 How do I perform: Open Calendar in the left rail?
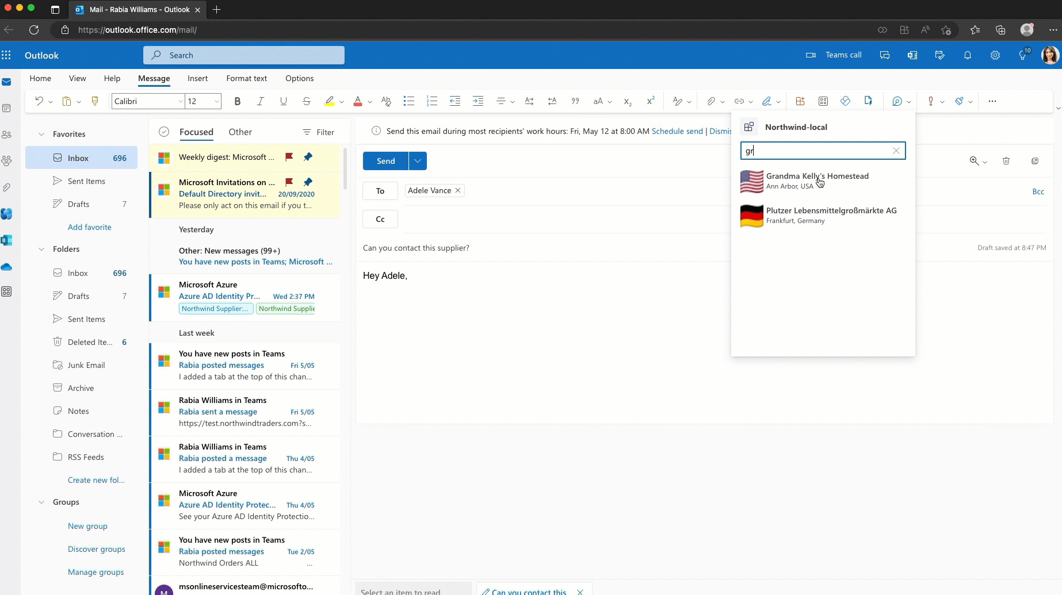pos(6,108)
